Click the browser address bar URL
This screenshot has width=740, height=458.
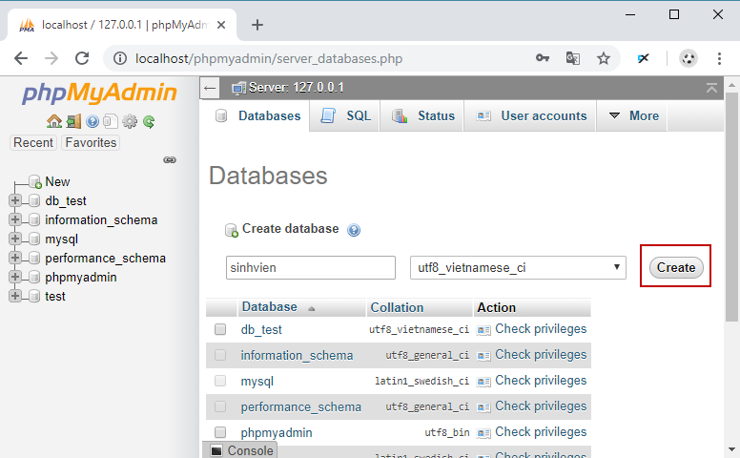pos(269,58)
